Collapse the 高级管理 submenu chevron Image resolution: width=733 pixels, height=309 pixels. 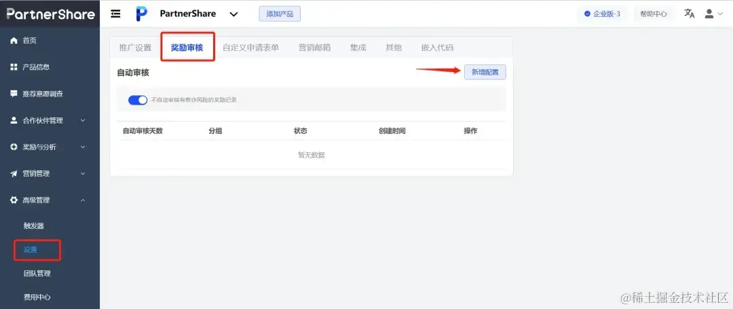pyautogui.click(x=83, y=200)
